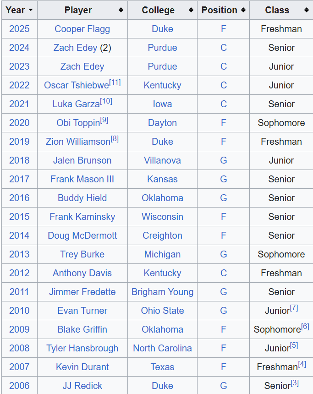Open the G position link for JJ Redick
This screenshot has width=313, height=394.
(x=224, y=386)
